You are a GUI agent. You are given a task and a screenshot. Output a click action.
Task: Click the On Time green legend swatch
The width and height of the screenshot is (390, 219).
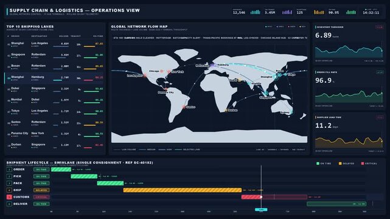[x=318, y=164]
